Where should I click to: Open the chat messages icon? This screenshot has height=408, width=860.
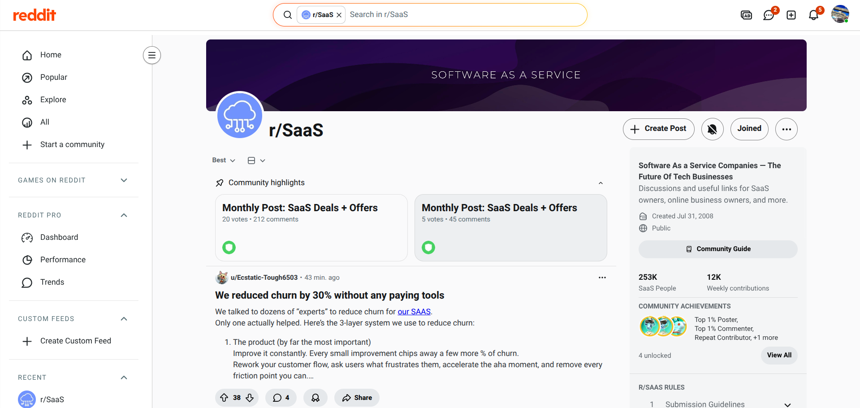[x=769, y=15]
